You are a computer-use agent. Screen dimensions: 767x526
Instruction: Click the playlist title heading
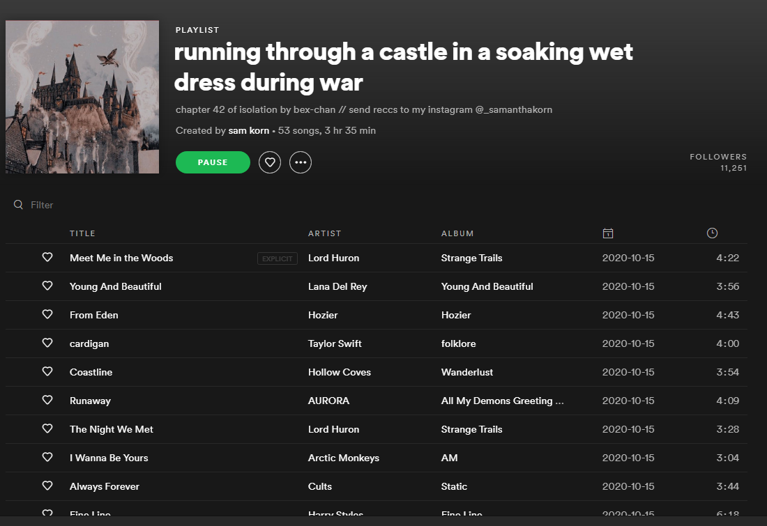click(404, 67)
